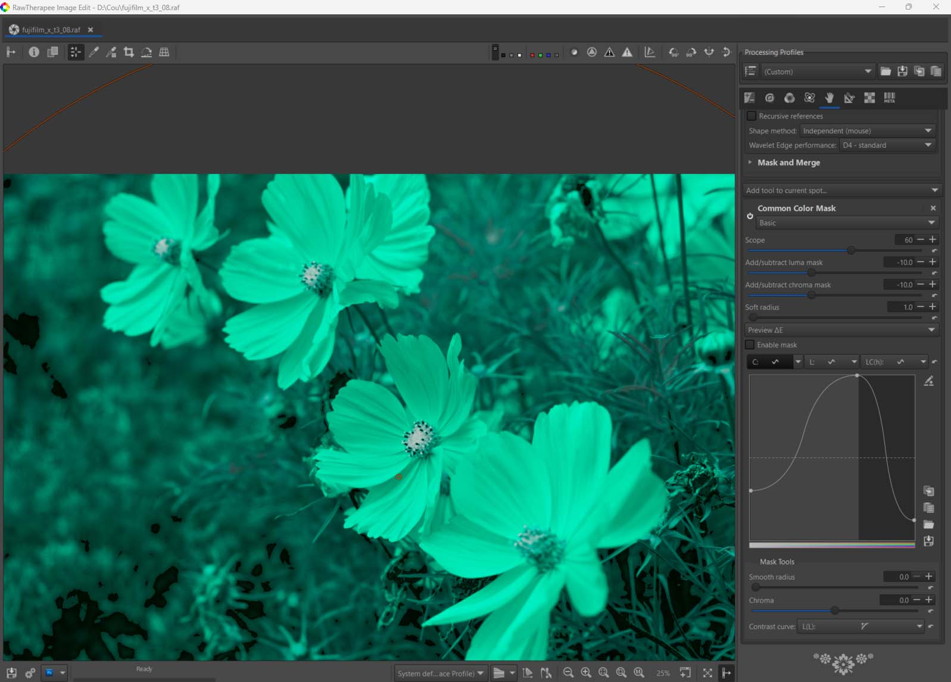Increase Soft radius with plus button

(933, 307)
